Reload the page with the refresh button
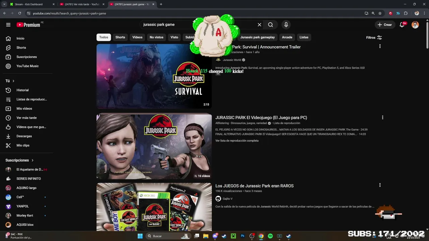The width and height of the screenshot is (429, 241). [20, 13]
